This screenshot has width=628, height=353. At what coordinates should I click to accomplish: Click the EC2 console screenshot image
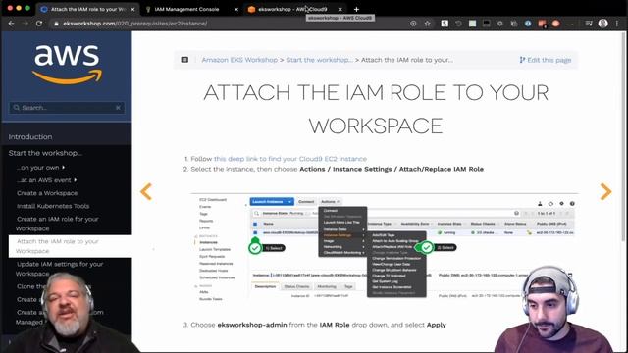tap(384, 248)
